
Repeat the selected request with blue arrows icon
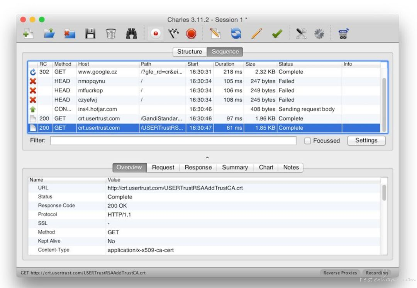(236, 34)
